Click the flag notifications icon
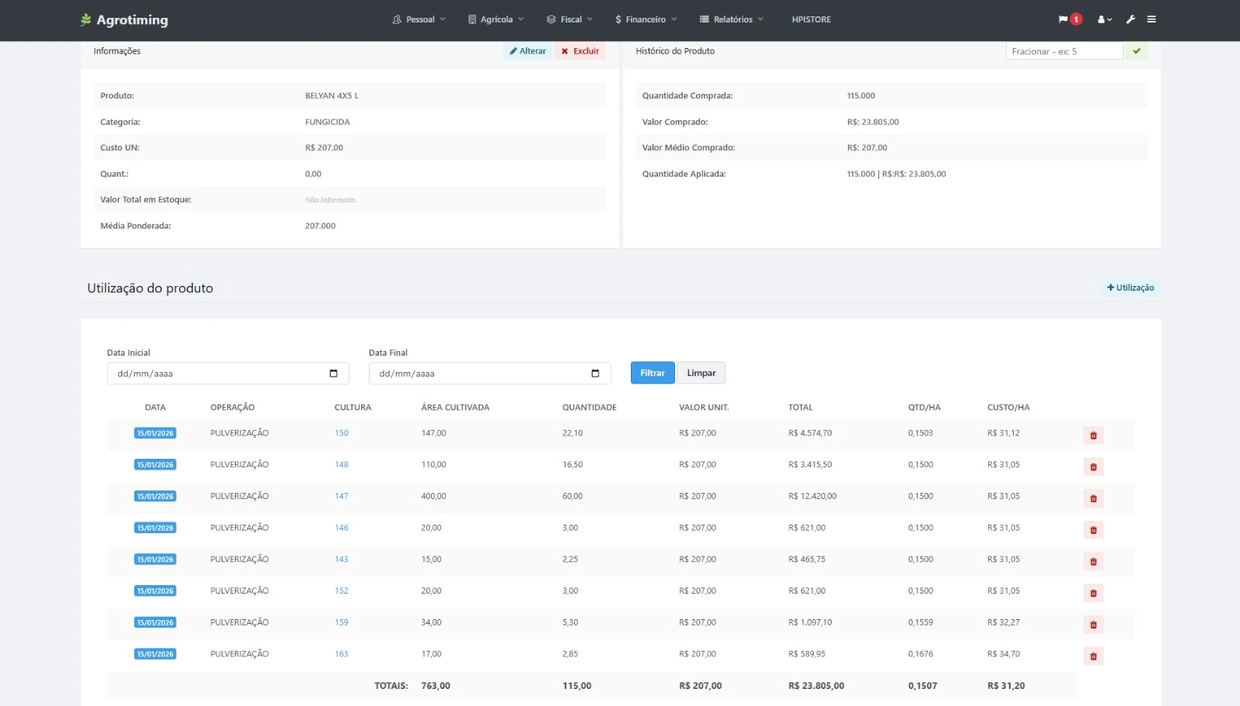The image size is (1240, 706). (x=1063, y=19)
